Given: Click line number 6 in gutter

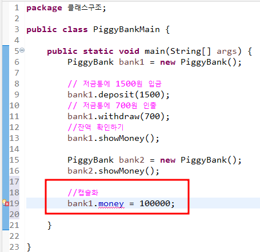Looking at the screenshot, I should [17, 62].
